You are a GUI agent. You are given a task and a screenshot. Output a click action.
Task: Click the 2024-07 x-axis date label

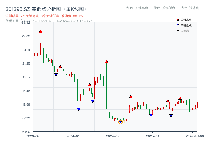pos(113,136)
